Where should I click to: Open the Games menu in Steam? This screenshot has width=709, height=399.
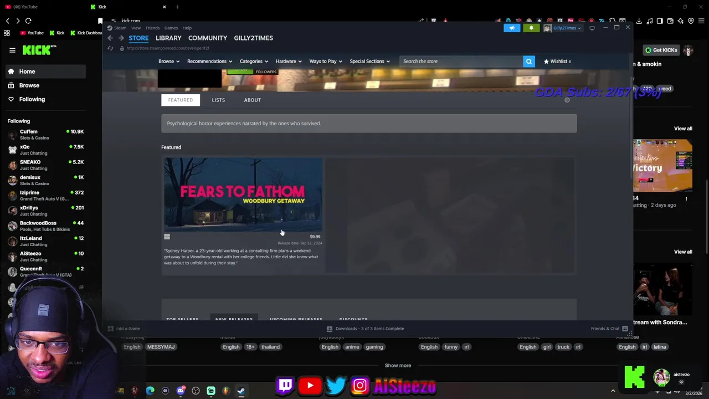tap(171, 28)
